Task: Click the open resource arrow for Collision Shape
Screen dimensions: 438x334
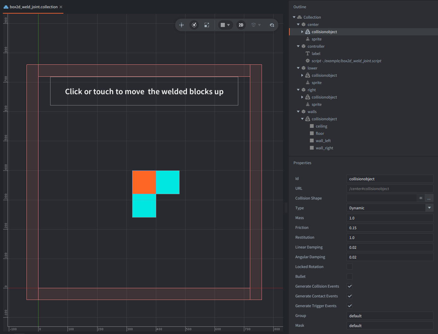Action: click(x=421, y=198)
